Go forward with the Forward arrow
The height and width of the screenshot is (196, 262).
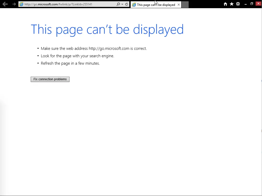[14, 4]
